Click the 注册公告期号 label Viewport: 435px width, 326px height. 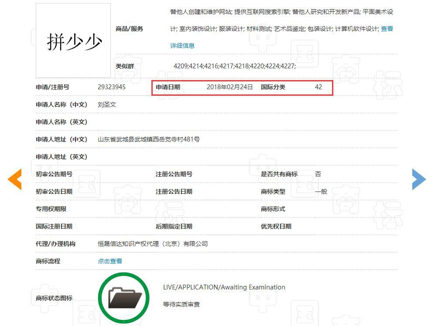tap(174, 174)
